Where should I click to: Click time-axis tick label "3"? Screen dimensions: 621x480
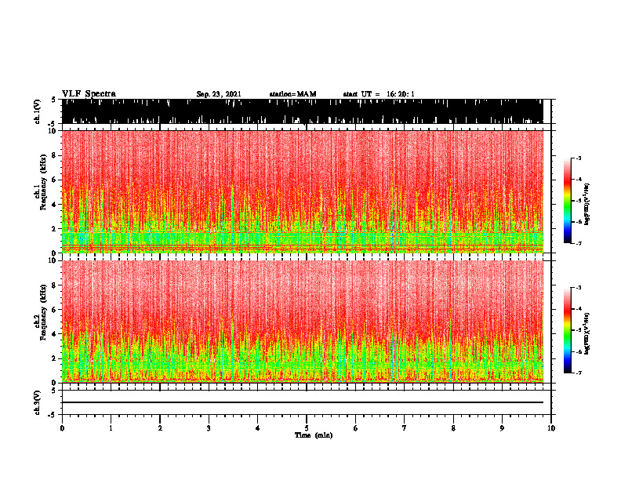pos(209,428)
